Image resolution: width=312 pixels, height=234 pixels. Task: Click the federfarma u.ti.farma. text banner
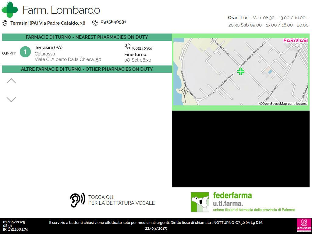tap(254, 202)
